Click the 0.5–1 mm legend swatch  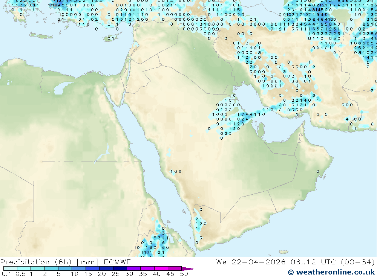click(24, 268)
